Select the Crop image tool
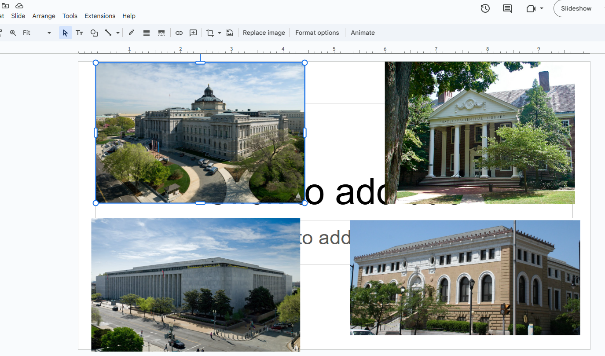Viewport: 605px width, 356px height. 210,33
